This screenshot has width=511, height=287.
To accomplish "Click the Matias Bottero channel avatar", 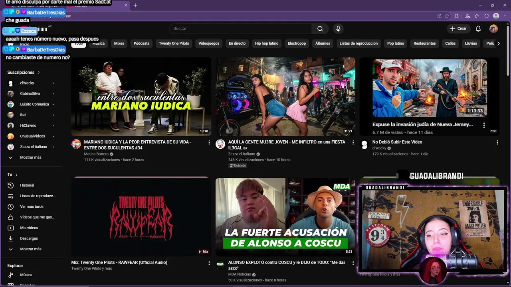I will (x=76, y=144).
